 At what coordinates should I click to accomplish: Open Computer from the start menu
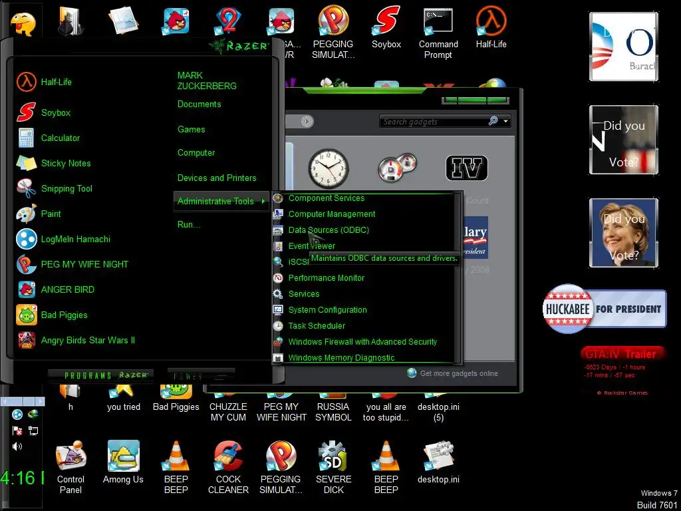[x=196, y=153]
